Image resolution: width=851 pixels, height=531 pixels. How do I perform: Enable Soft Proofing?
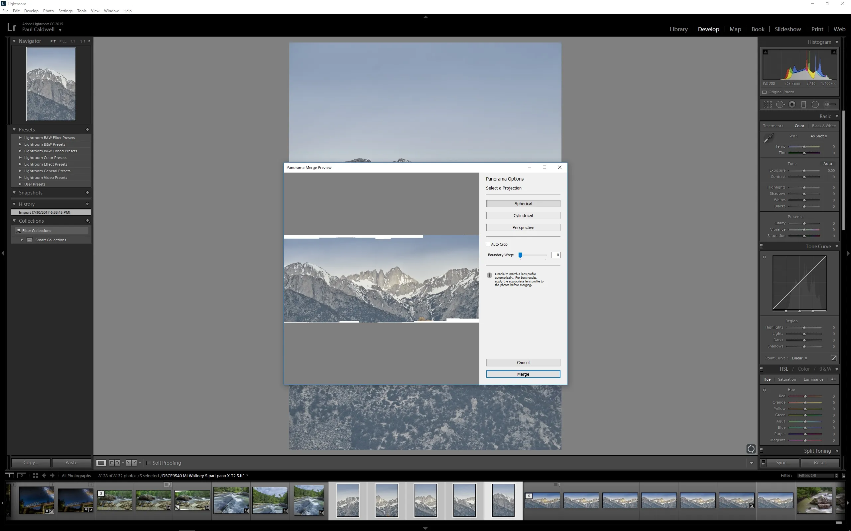tap(148, 463)
